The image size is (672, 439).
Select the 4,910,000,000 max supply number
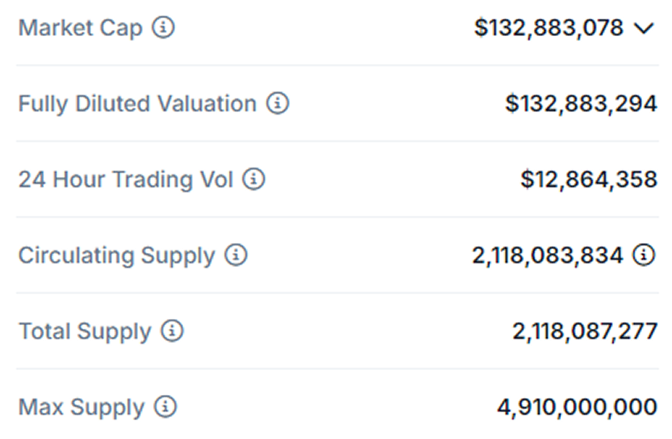tap(577, 408)
